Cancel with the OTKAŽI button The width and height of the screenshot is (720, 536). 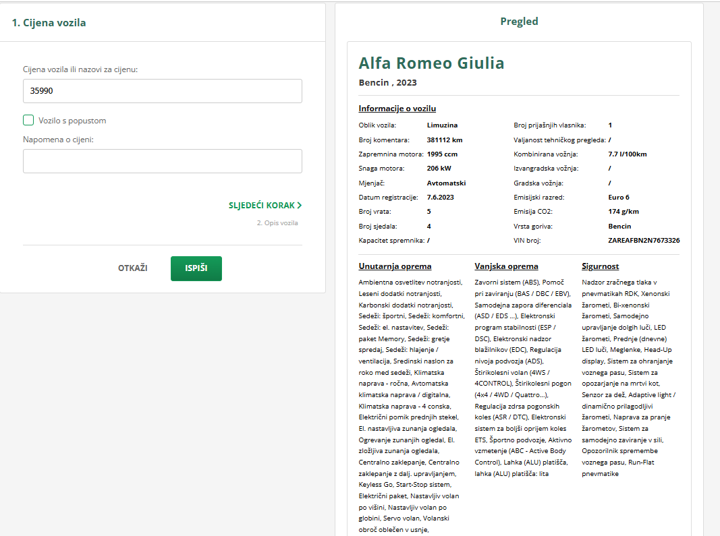(133, 268)
